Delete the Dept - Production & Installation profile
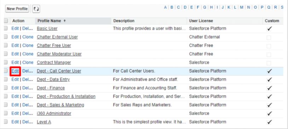The width and height of the screenshot is (288, 129). point(28,97)
